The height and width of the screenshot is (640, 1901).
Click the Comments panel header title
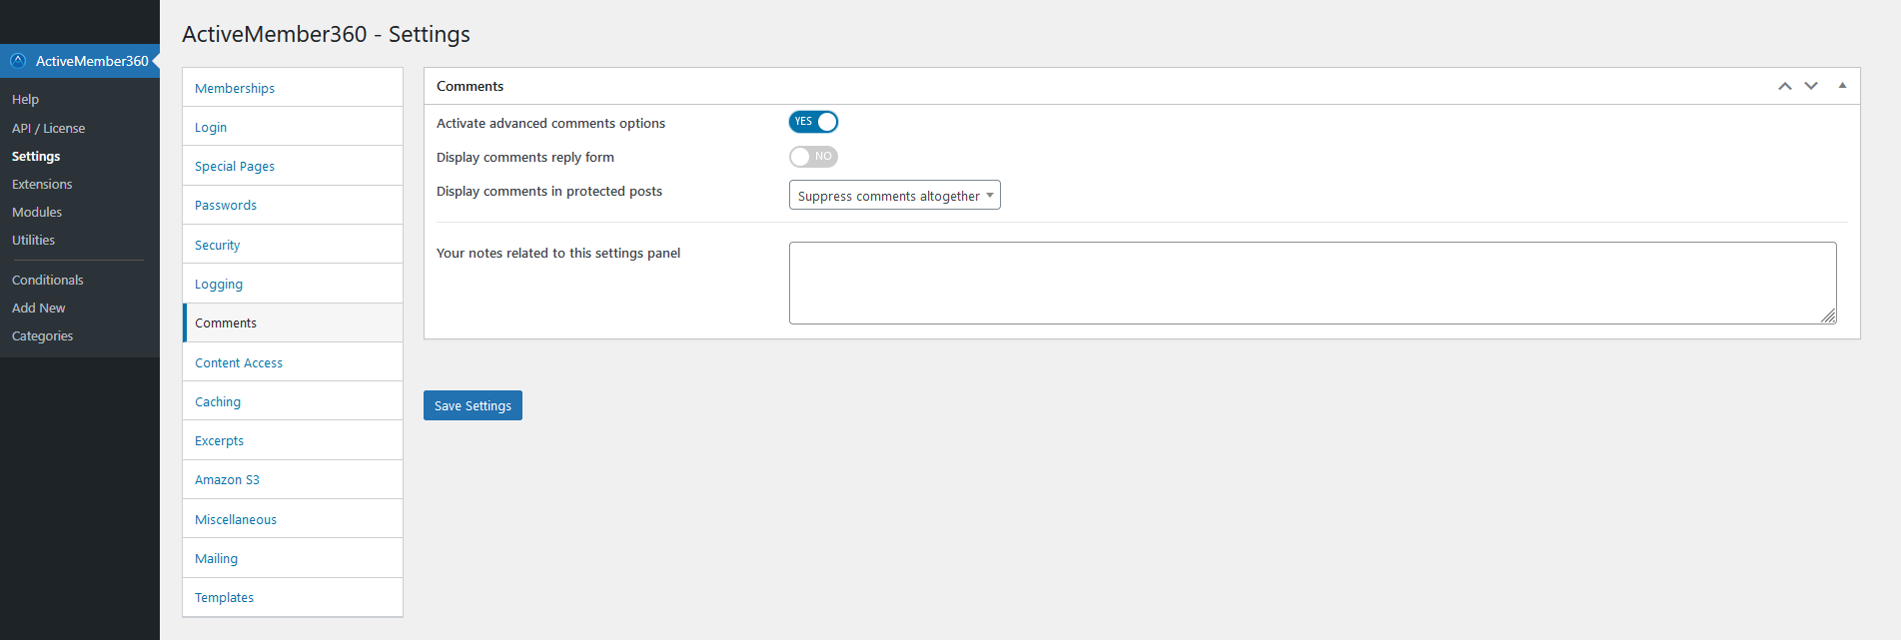tap(470, 86)
